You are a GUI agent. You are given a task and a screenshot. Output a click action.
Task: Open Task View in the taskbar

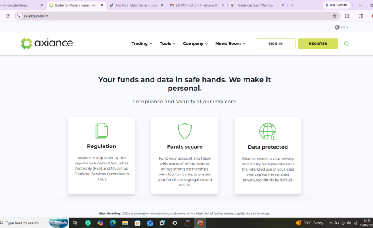(x=75, y=223)
